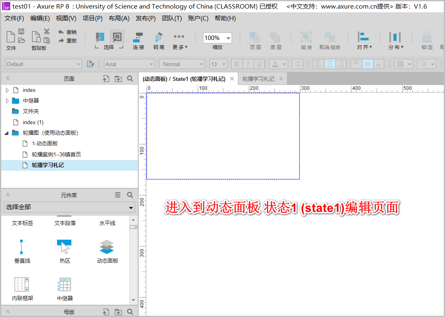Open the 编辑(E) menu
The height and width of the screenshot is (317, 445).
click(x=40, y=18)
